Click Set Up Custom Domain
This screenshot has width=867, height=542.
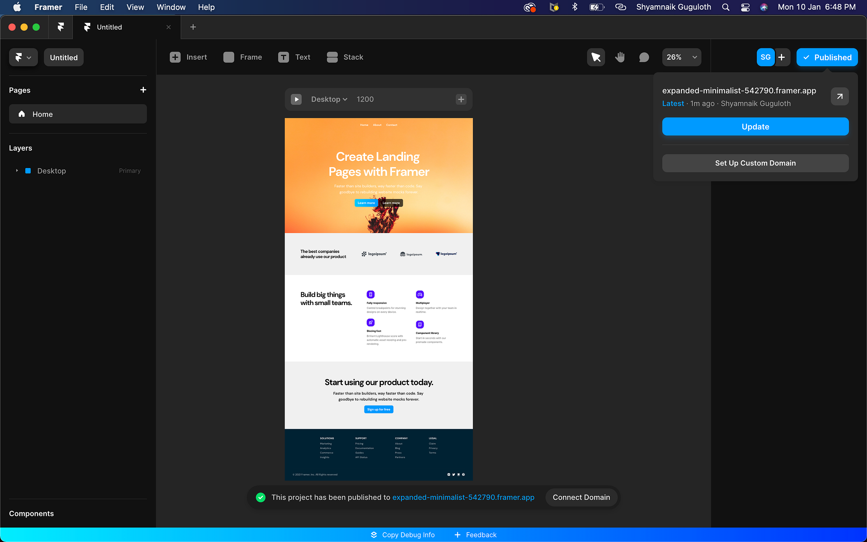coord(755,163)
